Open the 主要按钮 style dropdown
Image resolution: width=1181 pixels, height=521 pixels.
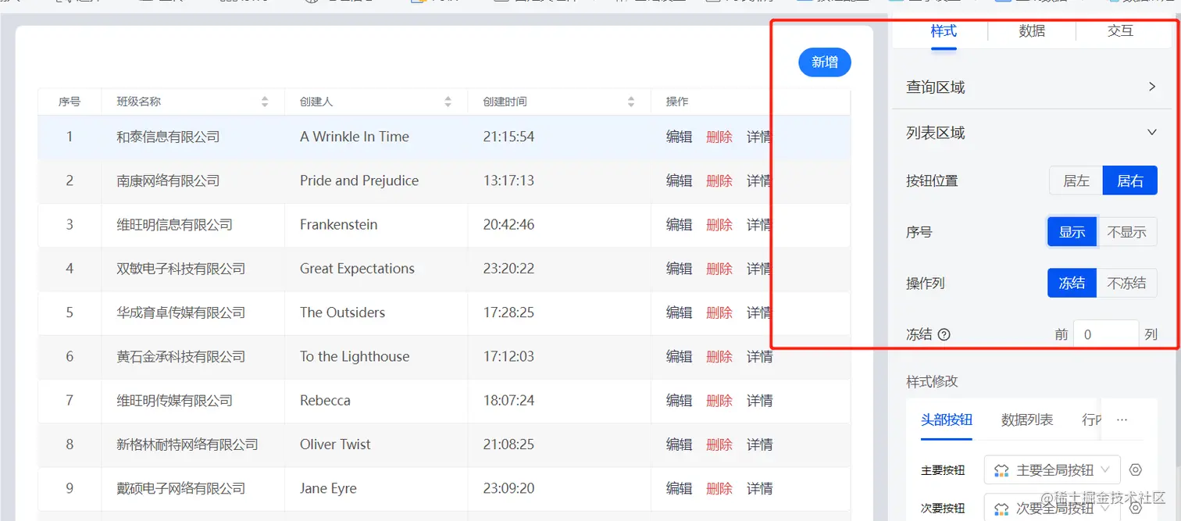1052,469
